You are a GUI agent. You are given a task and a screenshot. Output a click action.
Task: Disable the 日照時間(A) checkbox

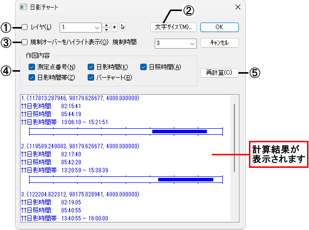(x=143, y=67)
